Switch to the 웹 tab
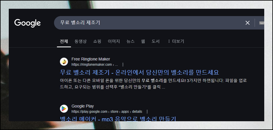This screenshot has width=273, height=130. point(143,41)
